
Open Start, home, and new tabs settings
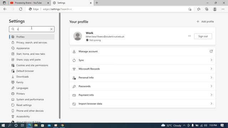pyautogui.click(x=32, y=54)
